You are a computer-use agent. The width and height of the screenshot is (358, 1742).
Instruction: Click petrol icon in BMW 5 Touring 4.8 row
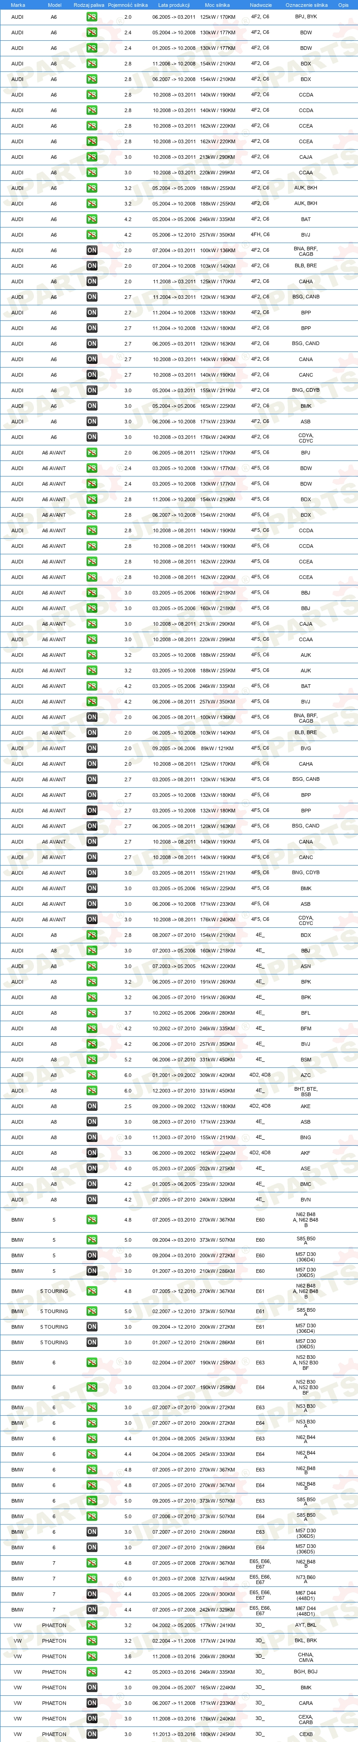[x=92, y=1290]
